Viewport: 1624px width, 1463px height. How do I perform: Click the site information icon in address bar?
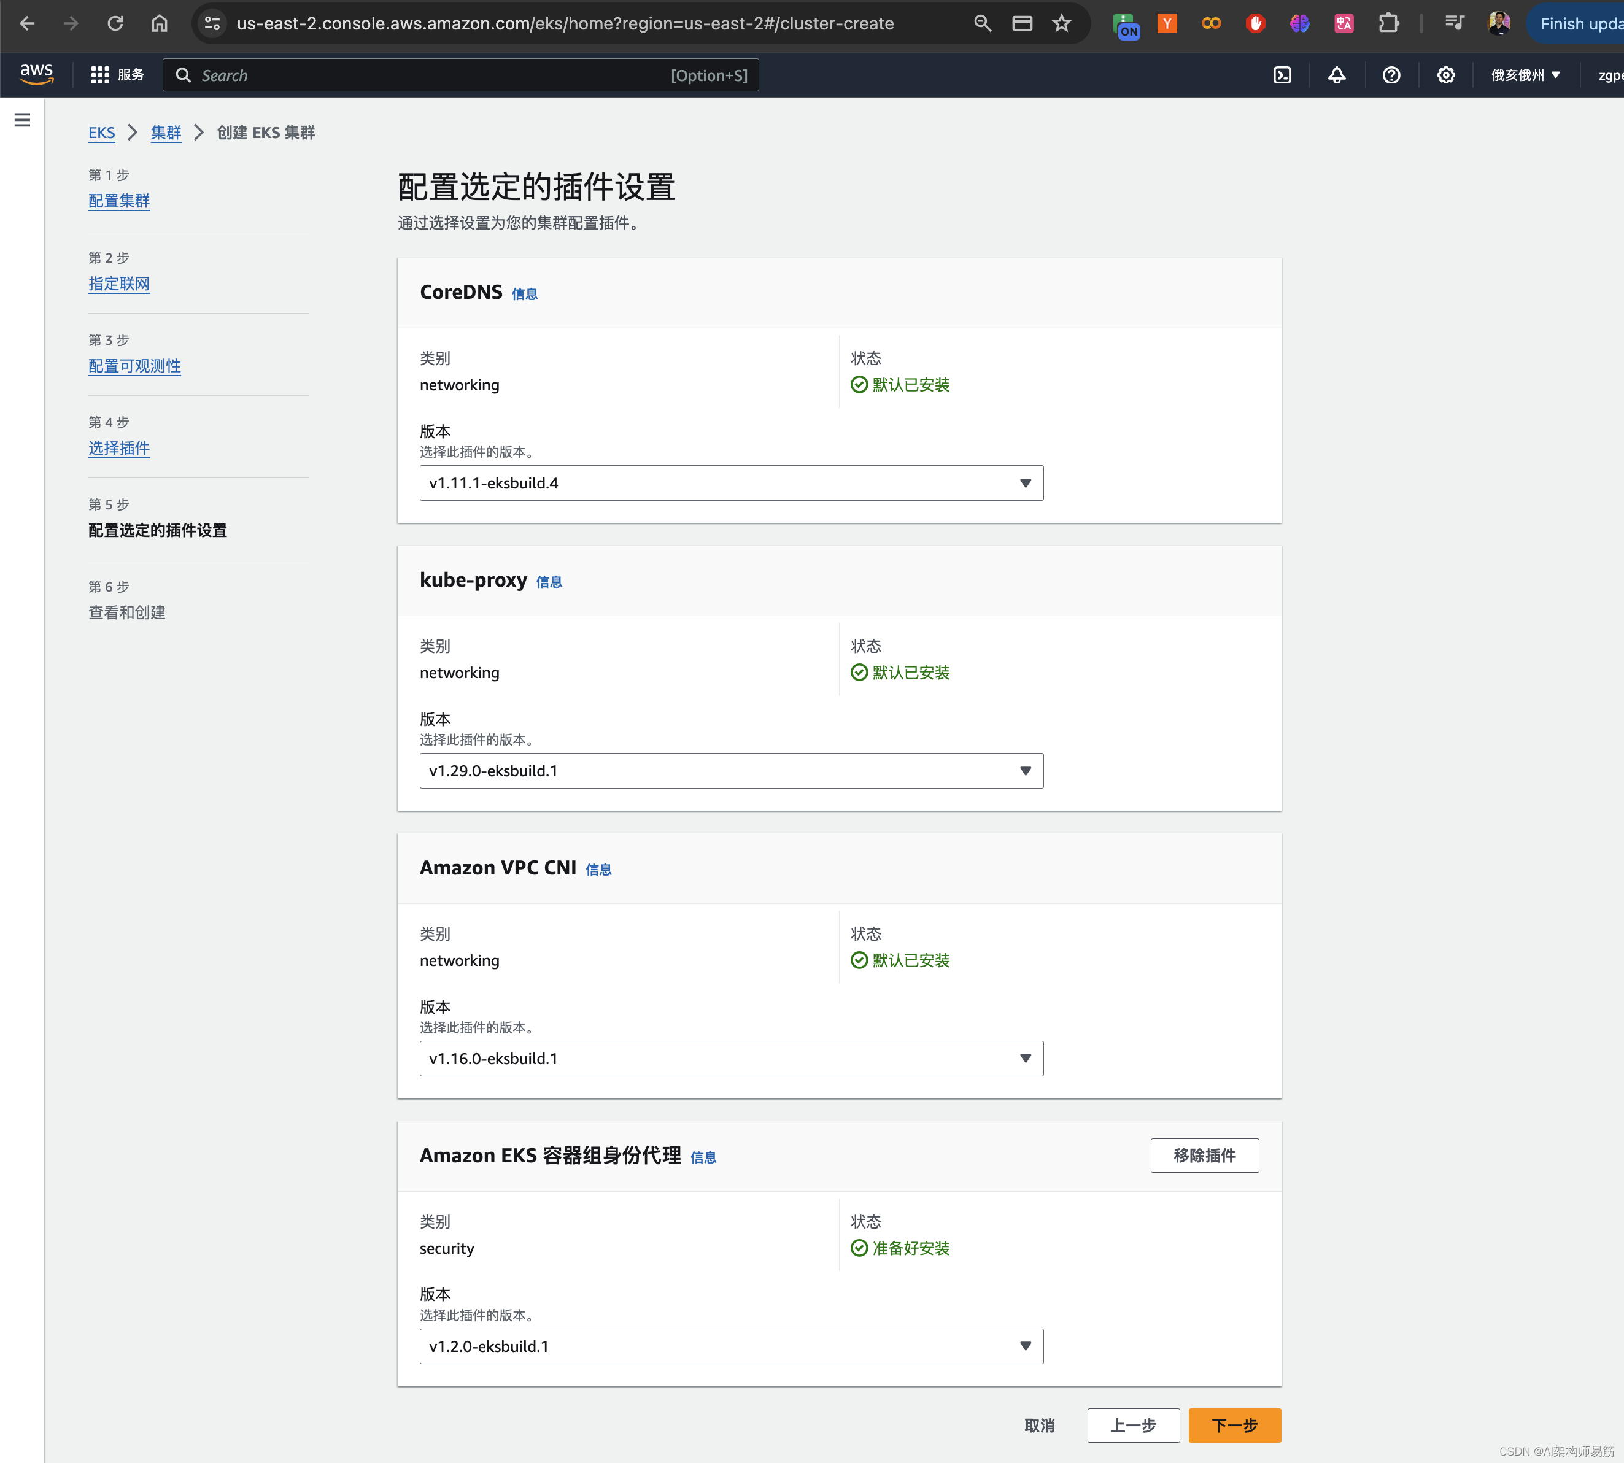click(212, 23)
